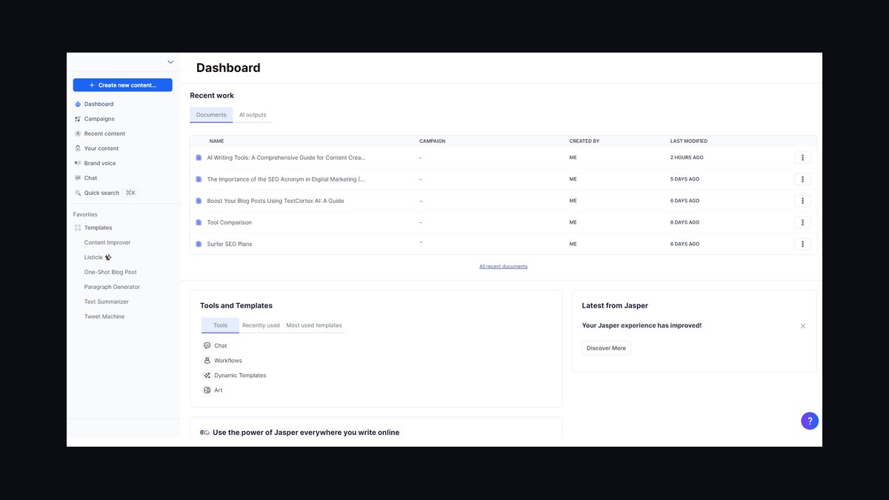
Task: Open the purple help question mark button
Action: pyautogui.click(x=810, y=421)
